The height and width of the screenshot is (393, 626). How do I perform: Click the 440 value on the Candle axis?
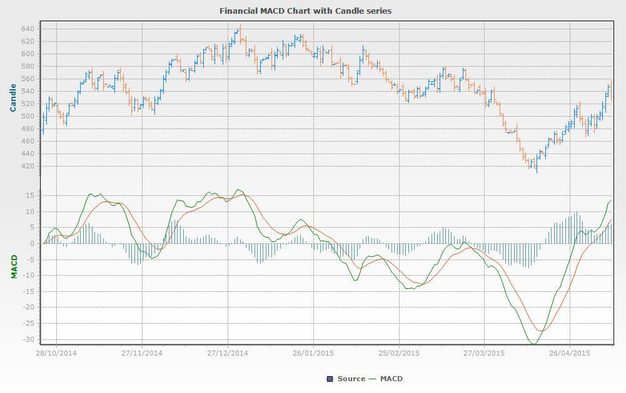point(28,153)
